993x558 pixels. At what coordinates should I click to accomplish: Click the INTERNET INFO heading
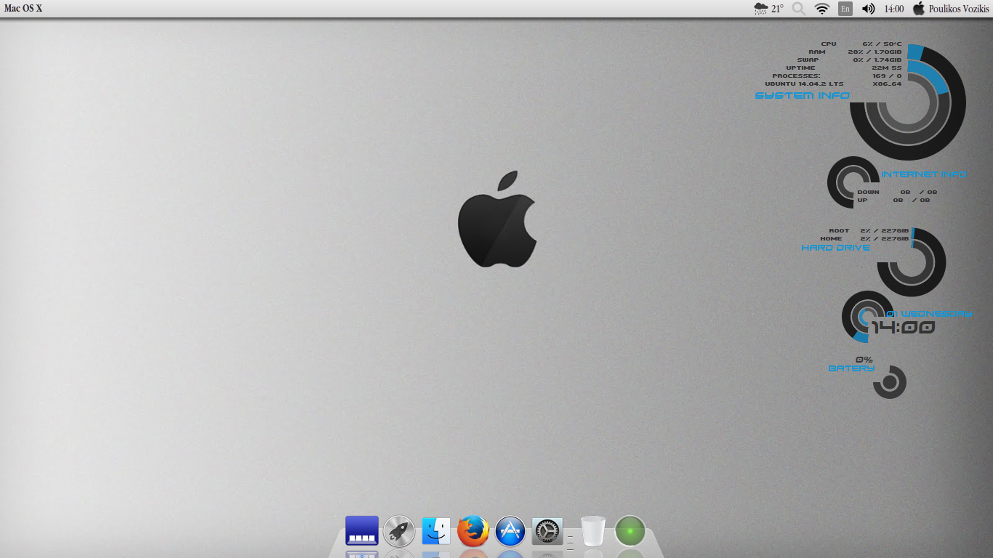(924, 174)
